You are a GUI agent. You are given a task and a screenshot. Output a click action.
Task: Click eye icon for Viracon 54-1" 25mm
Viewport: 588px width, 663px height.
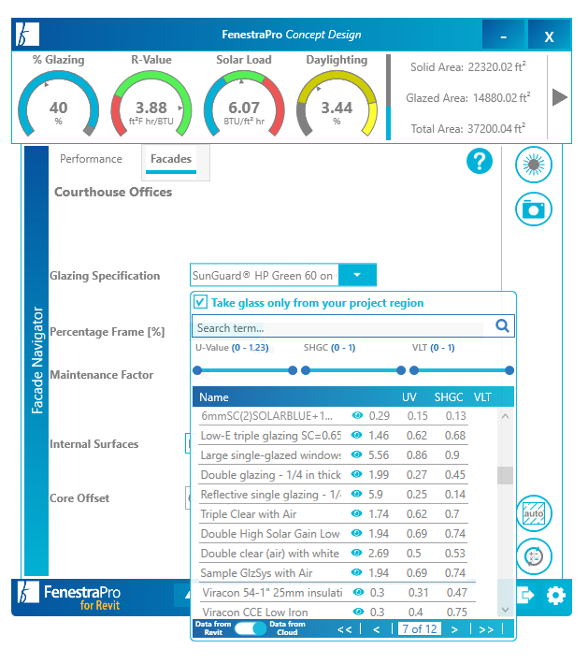point(358,592)
